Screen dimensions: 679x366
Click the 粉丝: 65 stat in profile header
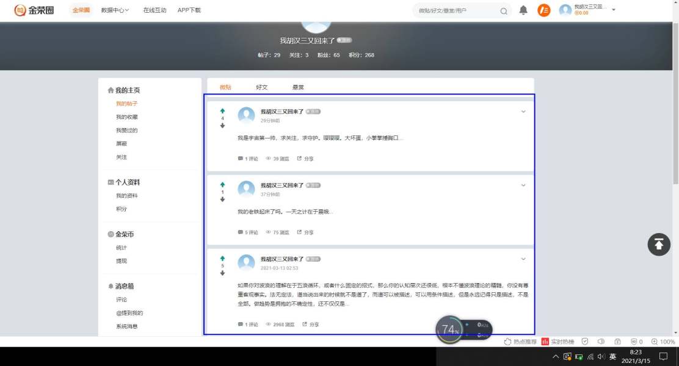(x=329, y=55)
